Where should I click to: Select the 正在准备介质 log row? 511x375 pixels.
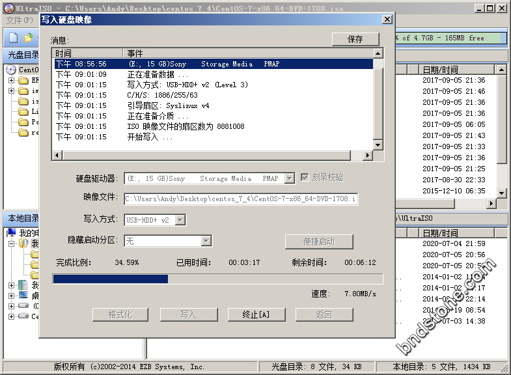coord(214,116)
